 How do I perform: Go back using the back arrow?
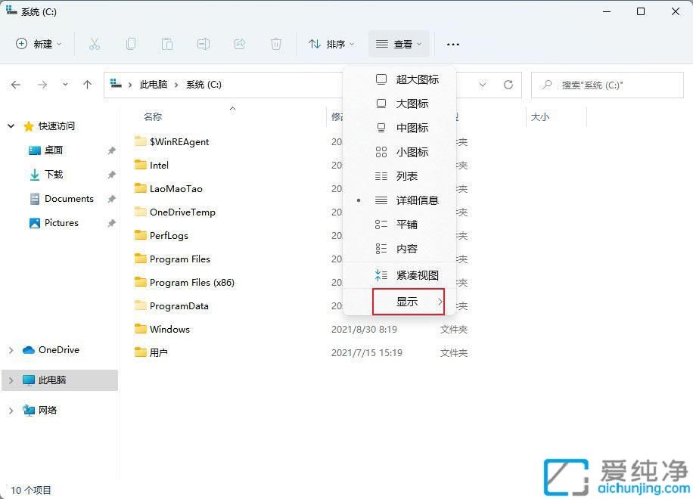coord(16,85)
